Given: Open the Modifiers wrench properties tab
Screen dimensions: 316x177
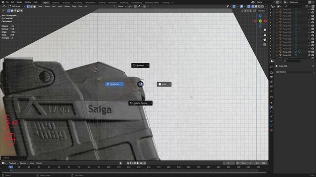Looking at the screenshot, I should (271, 107).
